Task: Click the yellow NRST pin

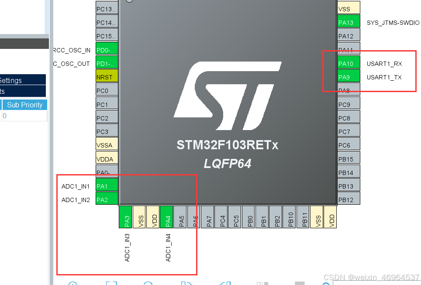Action: (x=106, y=76)
